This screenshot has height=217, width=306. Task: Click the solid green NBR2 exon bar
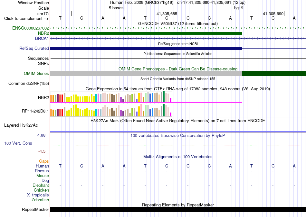146,33
